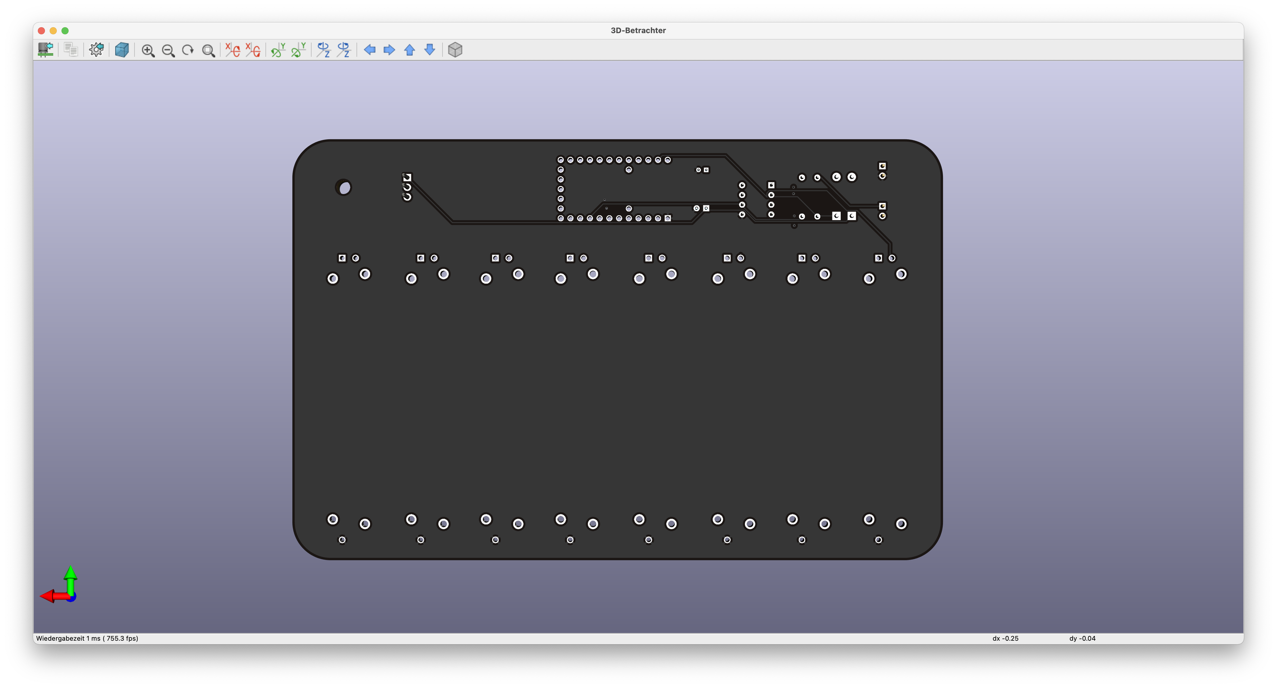Minimize the 3D-Betrachter window
1277x688 pixels.
(x=54, y=31)
